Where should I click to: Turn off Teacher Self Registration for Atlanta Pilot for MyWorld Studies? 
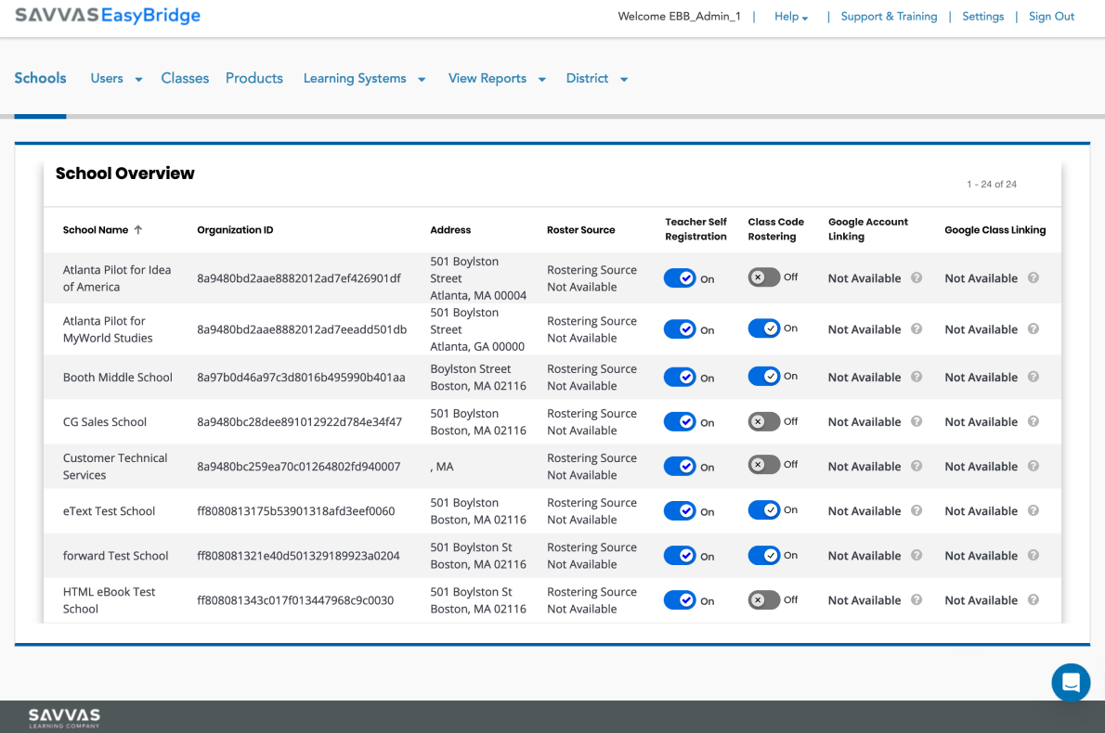[680, 329]
